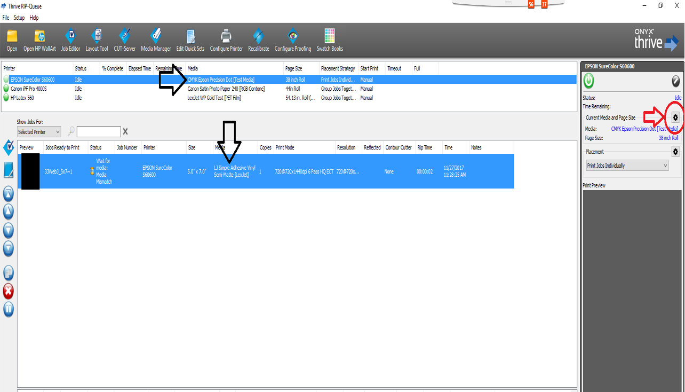Click the ONYX Thrive logo
Screen dimensions: 685x392
656,40
